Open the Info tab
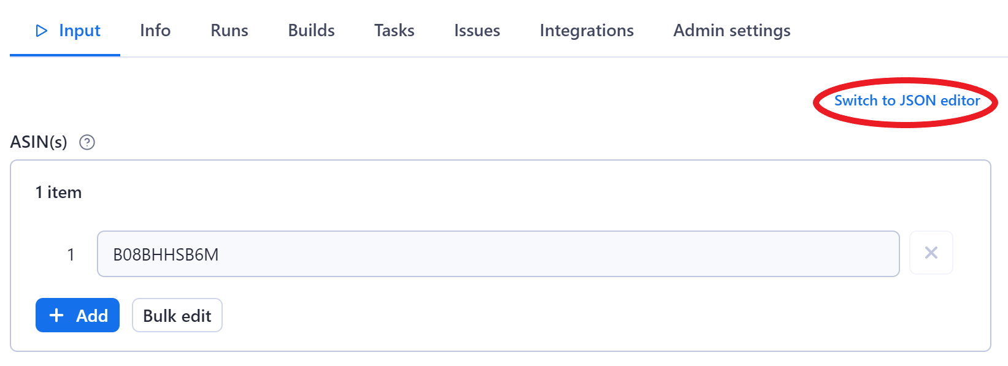 (155, 31)
